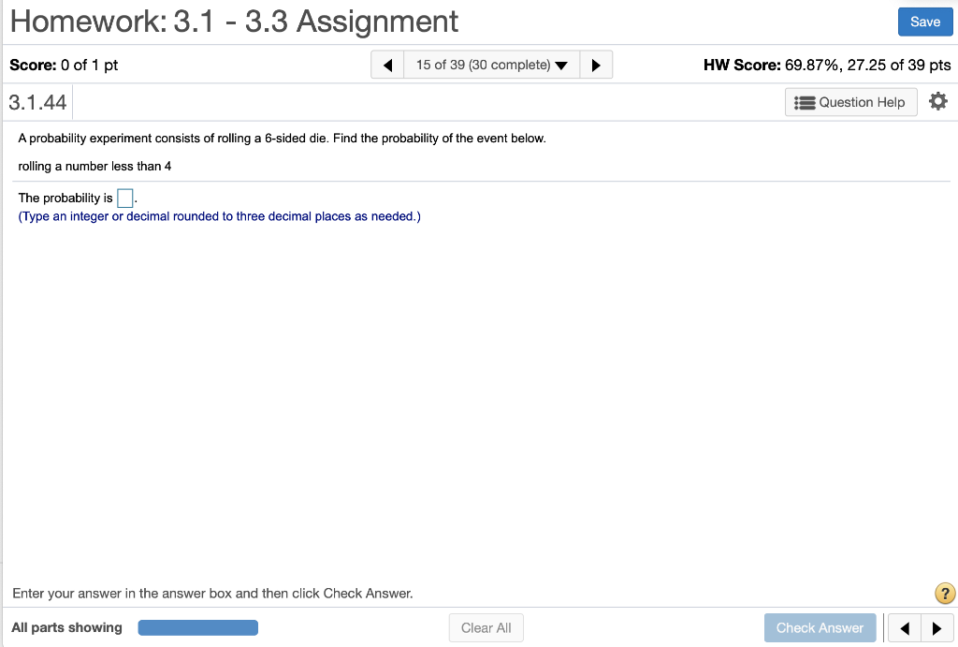Click the dropdown triangle next to 15 of 39
The height and width of the screenshot is (647, 958).
pyautogui.click(x=561, y=65)
